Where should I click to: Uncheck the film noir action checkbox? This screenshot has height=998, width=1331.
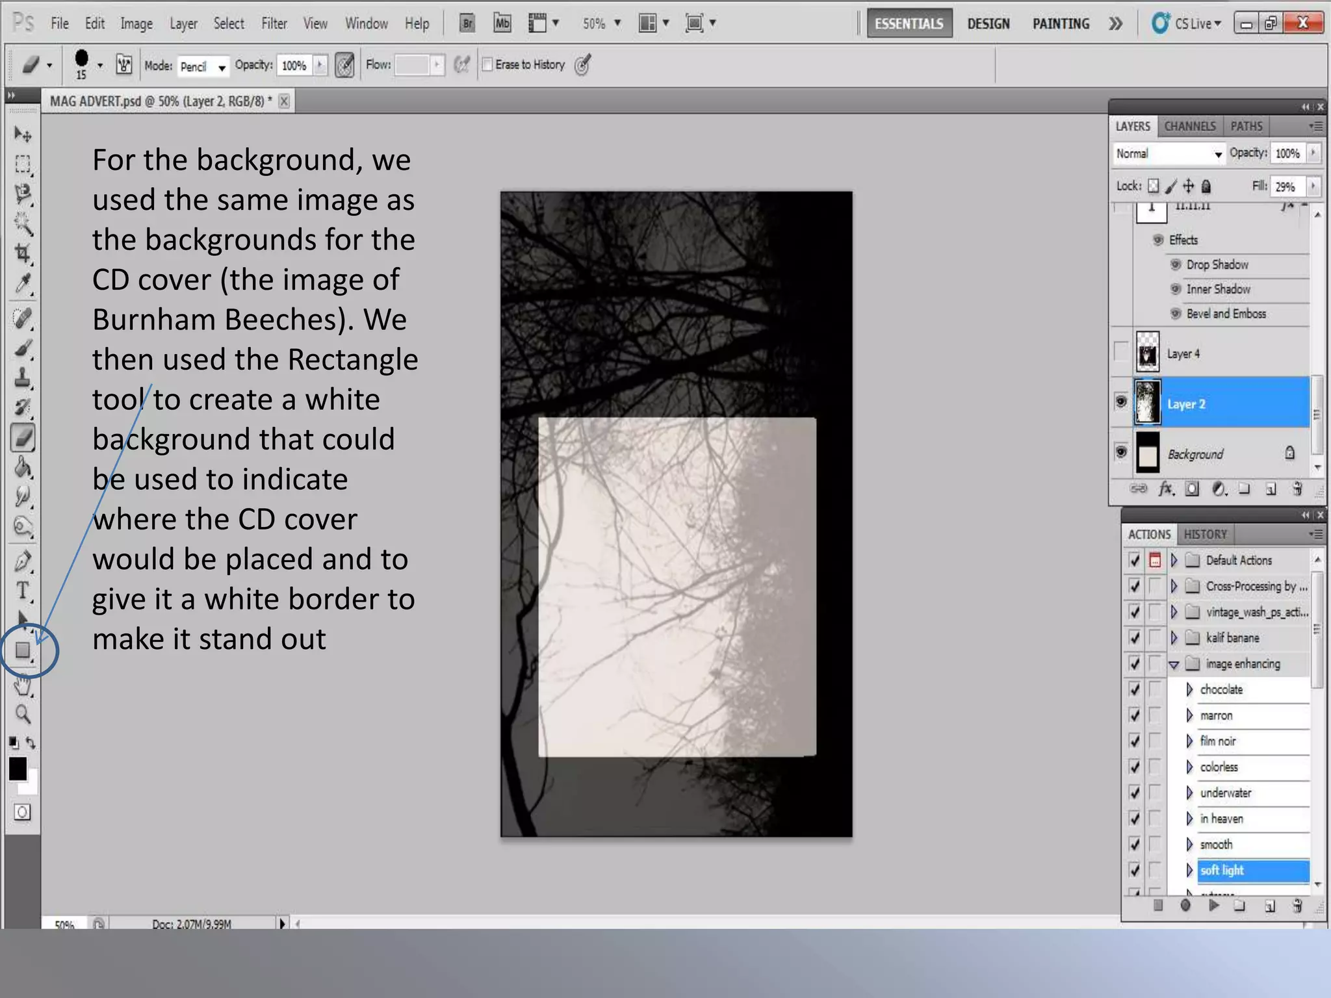pyautogui.click(x=1134, y=741)
